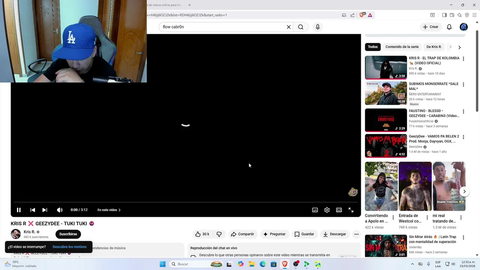Dislike the video with thumbs down
Viewport: 480px width, 270px height.
[219, 234]
